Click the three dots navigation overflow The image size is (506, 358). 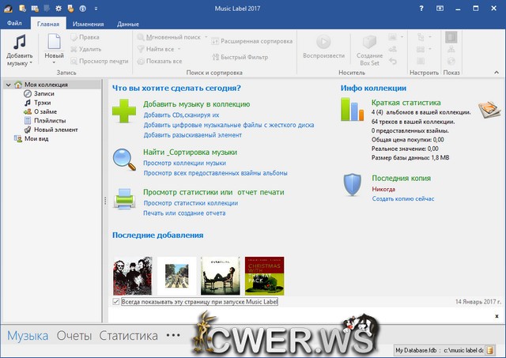(173, 336)
